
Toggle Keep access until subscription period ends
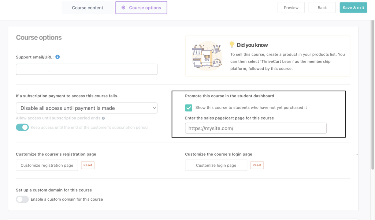coord(22,128)
